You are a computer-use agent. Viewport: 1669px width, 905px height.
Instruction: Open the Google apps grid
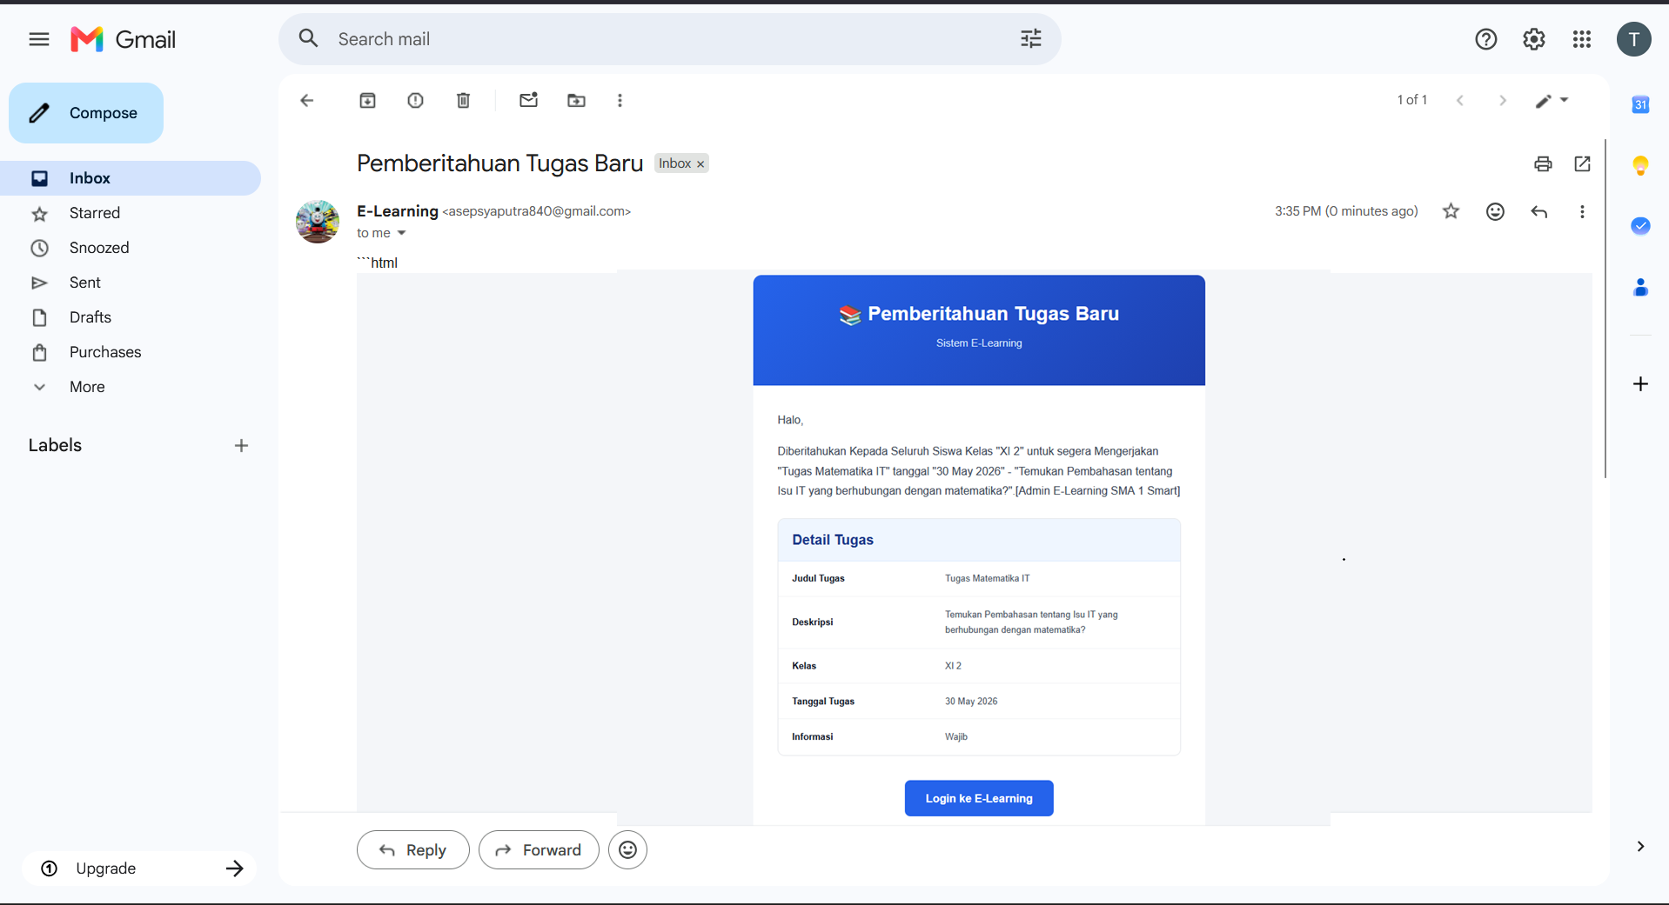1582,39
